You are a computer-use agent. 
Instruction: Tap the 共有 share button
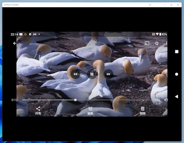click(x=38, y=111)
